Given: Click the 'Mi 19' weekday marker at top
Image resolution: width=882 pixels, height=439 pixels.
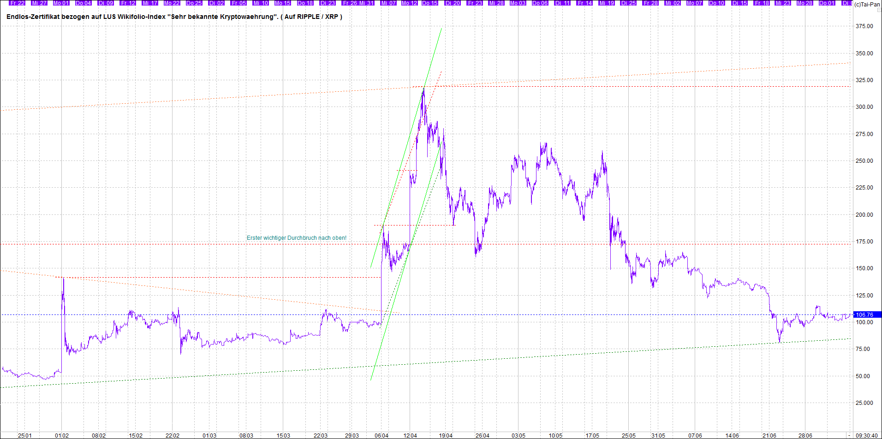Looking at the screenshot, I should click(x=607, y=3).
